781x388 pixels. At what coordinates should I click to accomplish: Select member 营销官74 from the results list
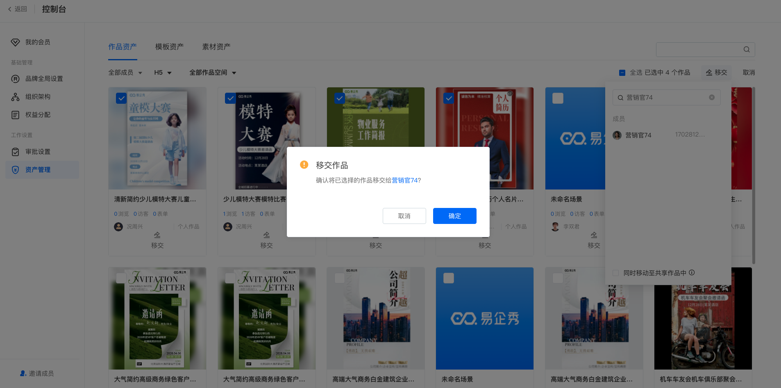click(638, 135)
